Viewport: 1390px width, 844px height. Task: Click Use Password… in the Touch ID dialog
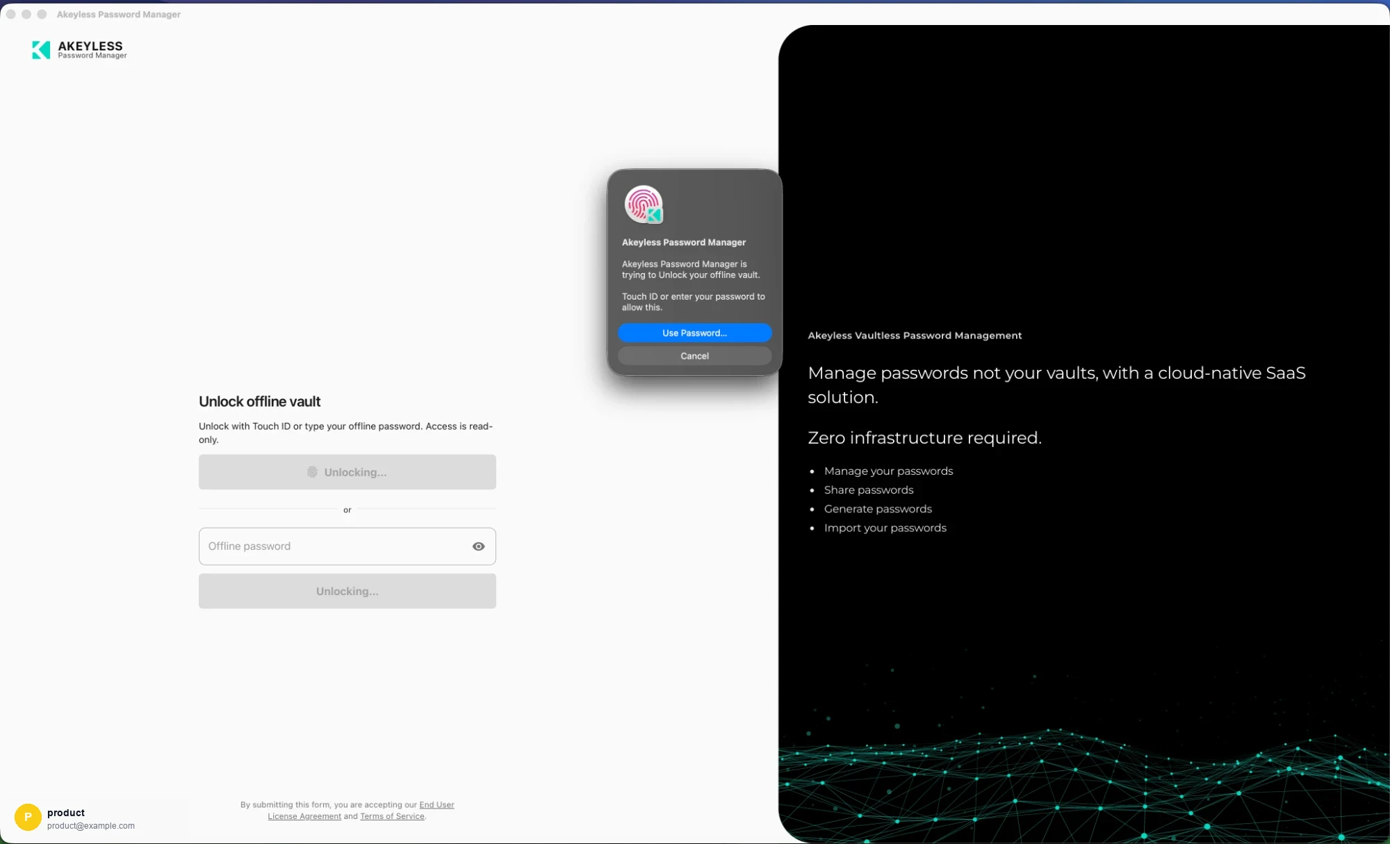click(694, 333)
